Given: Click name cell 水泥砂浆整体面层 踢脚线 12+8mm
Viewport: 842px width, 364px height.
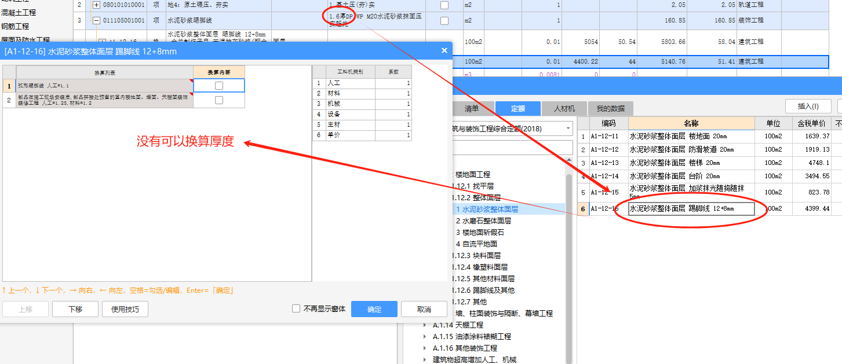Looking at the screenshot, I should pyautogui.click(x=691, y=209).
